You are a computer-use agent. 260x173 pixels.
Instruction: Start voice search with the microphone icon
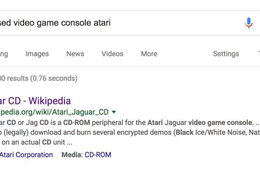(249, 23)
